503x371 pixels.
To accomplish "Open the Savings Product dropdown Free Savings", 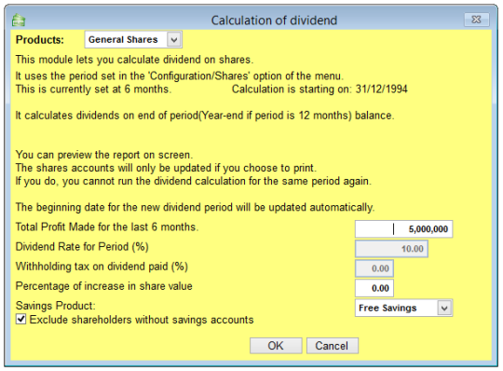I will (x=403, y=308).
